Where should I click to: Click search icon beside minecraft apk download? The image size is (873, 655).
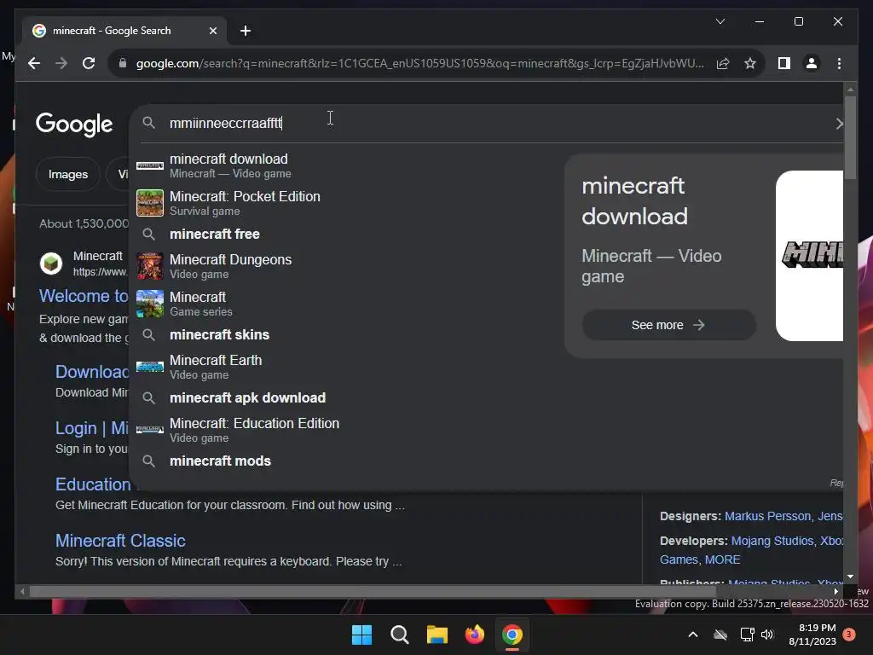pyautogui.click(x=148, y=397)
